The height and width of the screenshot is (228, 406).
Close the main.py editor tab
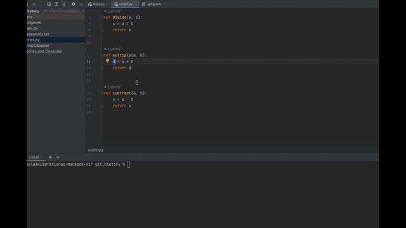[108, 4]
